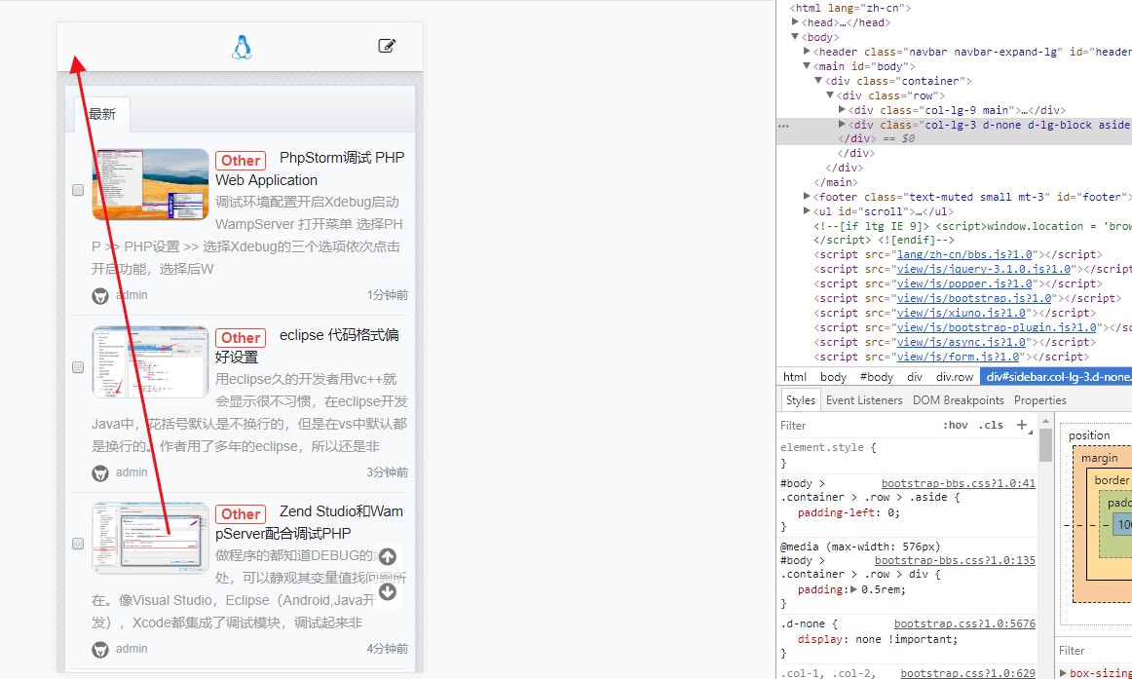Expand the col-lg-9 main div node
This screenshot has width=1132, height=679.
click(x=842, y=110)
